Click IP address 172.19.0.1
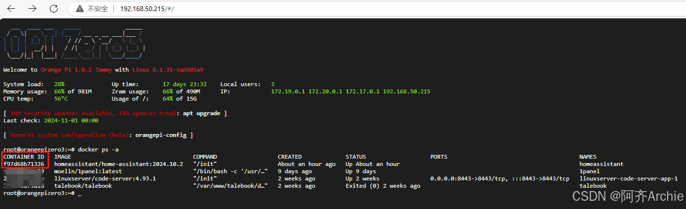This screenshot has width=686, height=209. point(288,91)
